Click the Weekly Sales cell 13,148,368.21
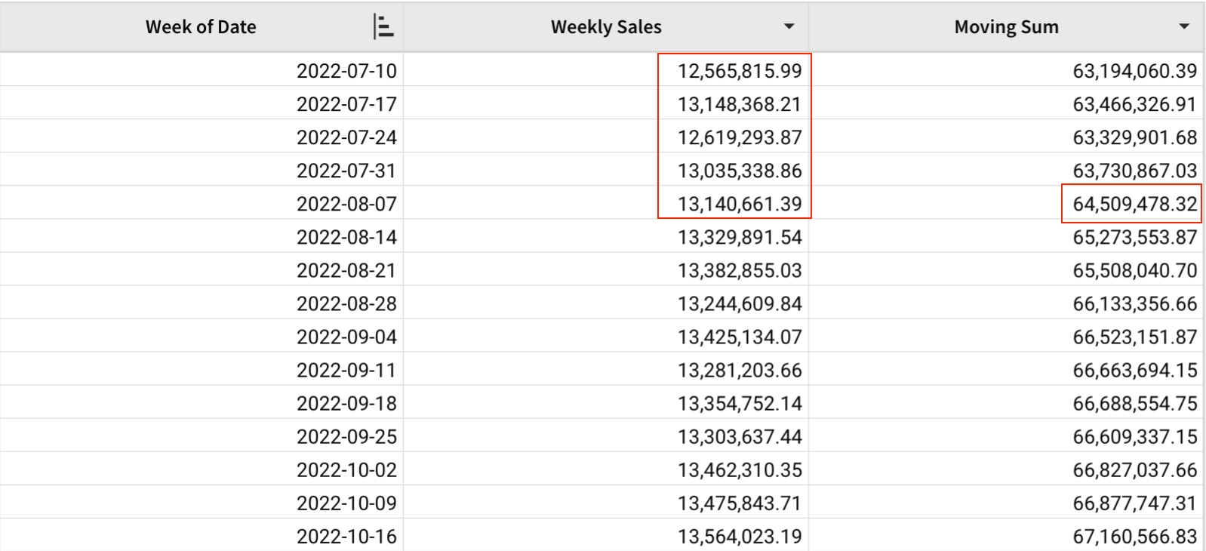Image resolution: width=1206 pixels, height=551 pixels. point(739,104)
